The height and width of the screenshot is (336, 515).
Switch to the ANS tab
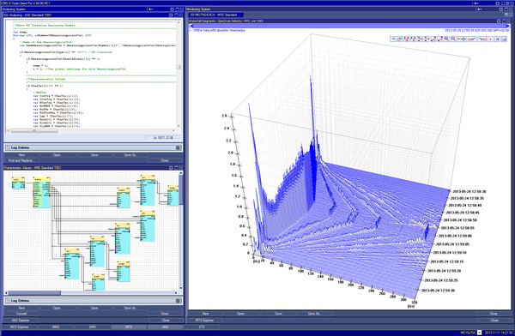coord(165,327)
